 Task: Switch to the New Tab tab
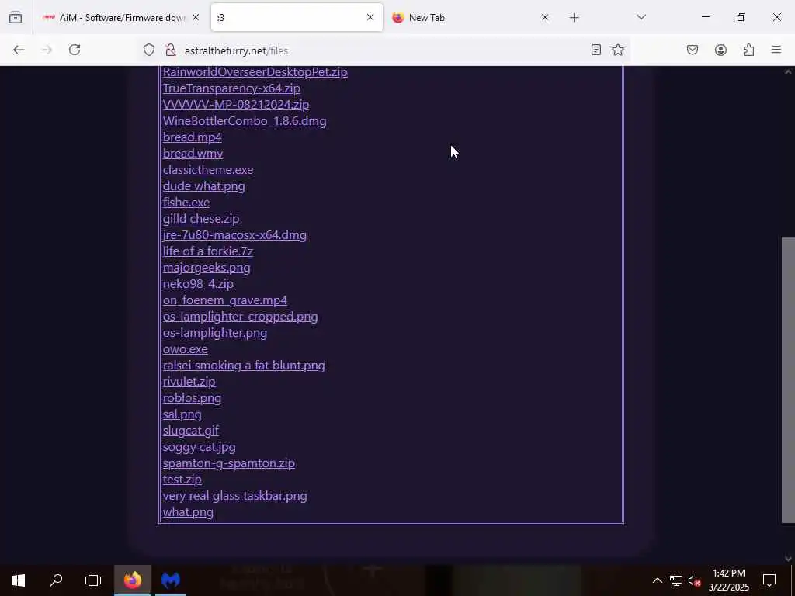point(470,18)
